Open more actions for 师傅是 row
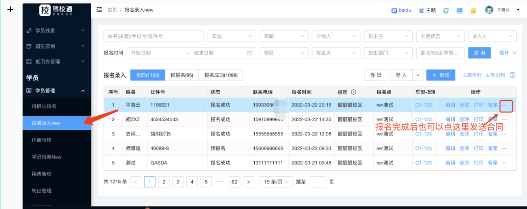527x209 pixels. (504, 148)
